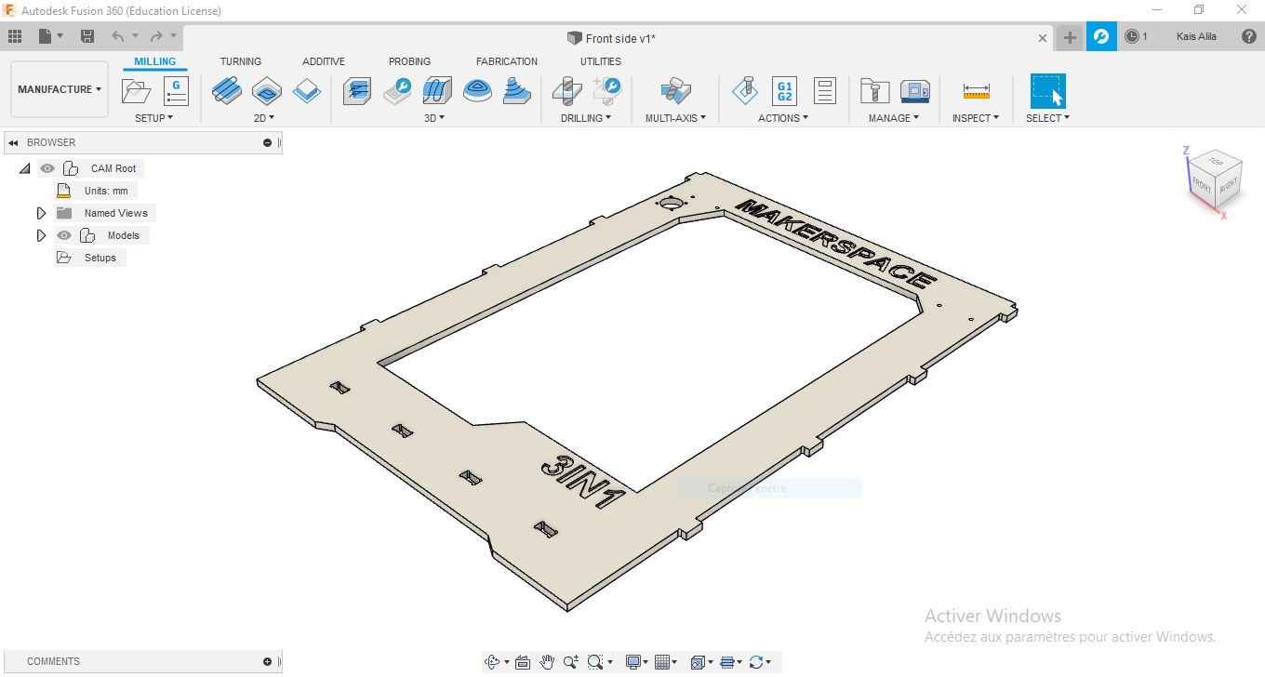Save the document with the floppy icon
Viewport: 1265px width, 677px height.
tap(87, 36)
